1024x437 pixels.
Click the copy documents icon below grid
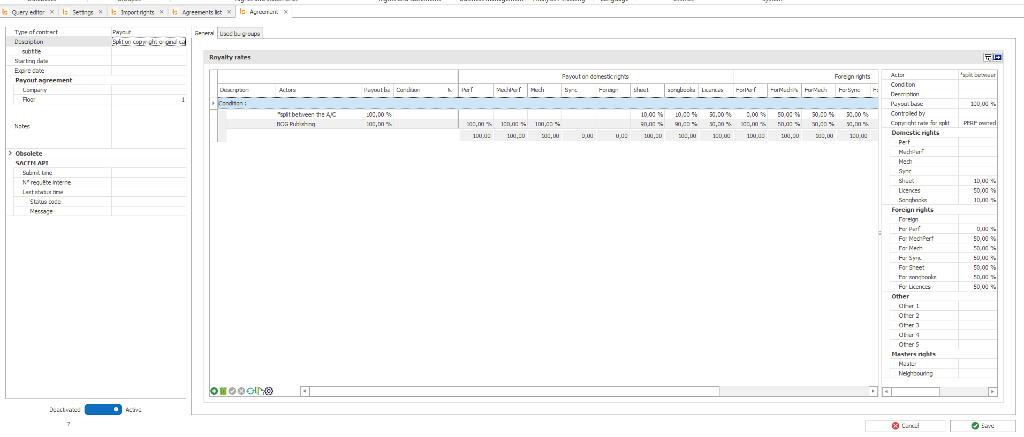coord(260,391)
